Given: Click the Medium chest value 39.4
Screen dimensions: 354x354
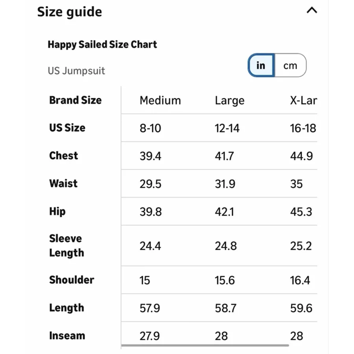Looking at the screenshot, I should pos(150,156).
